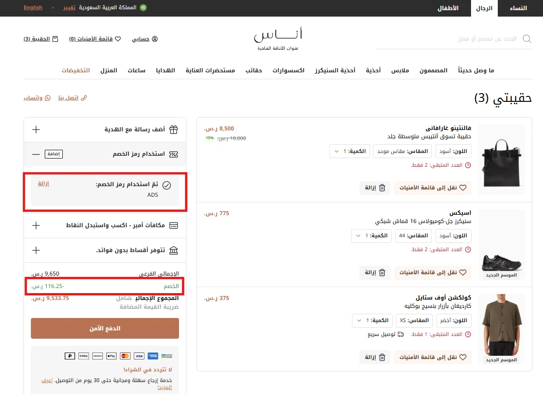Open the ما وصل حديثاً menu
The width and height of the screenshot is (543, 394).
pyautogui.click(x=476, y=71)
